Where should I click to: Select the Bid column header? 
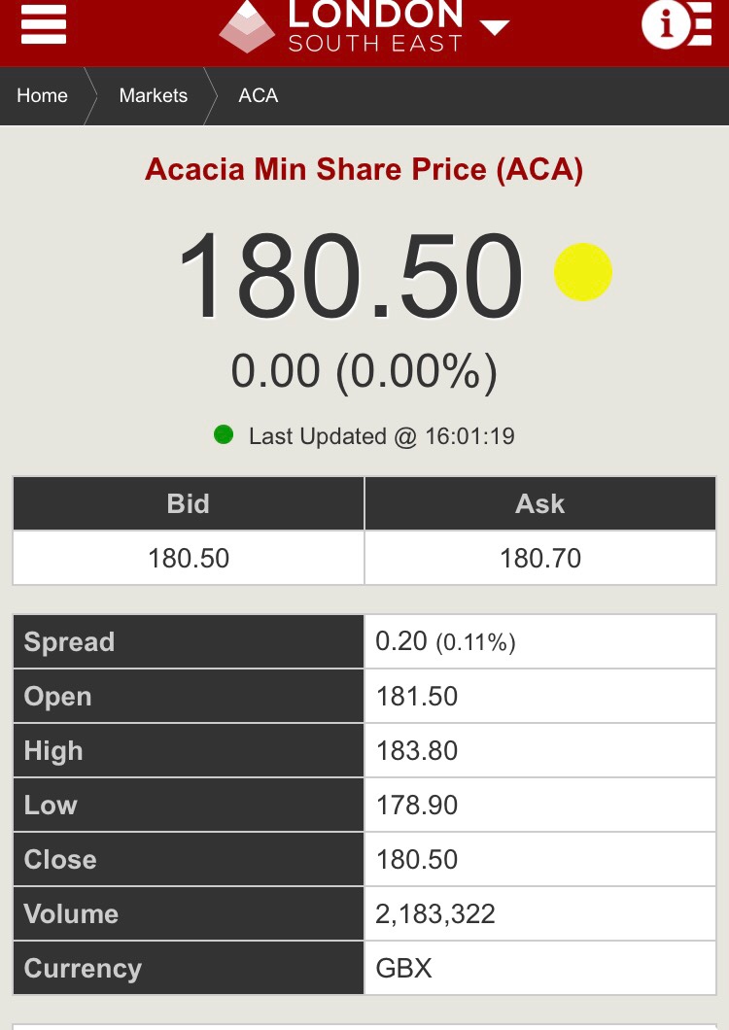point(189,503)
